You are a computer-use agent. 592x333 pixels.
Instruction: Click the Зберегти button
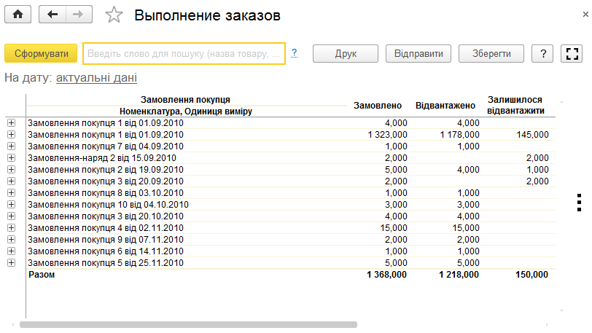click(x=491, y=54)
